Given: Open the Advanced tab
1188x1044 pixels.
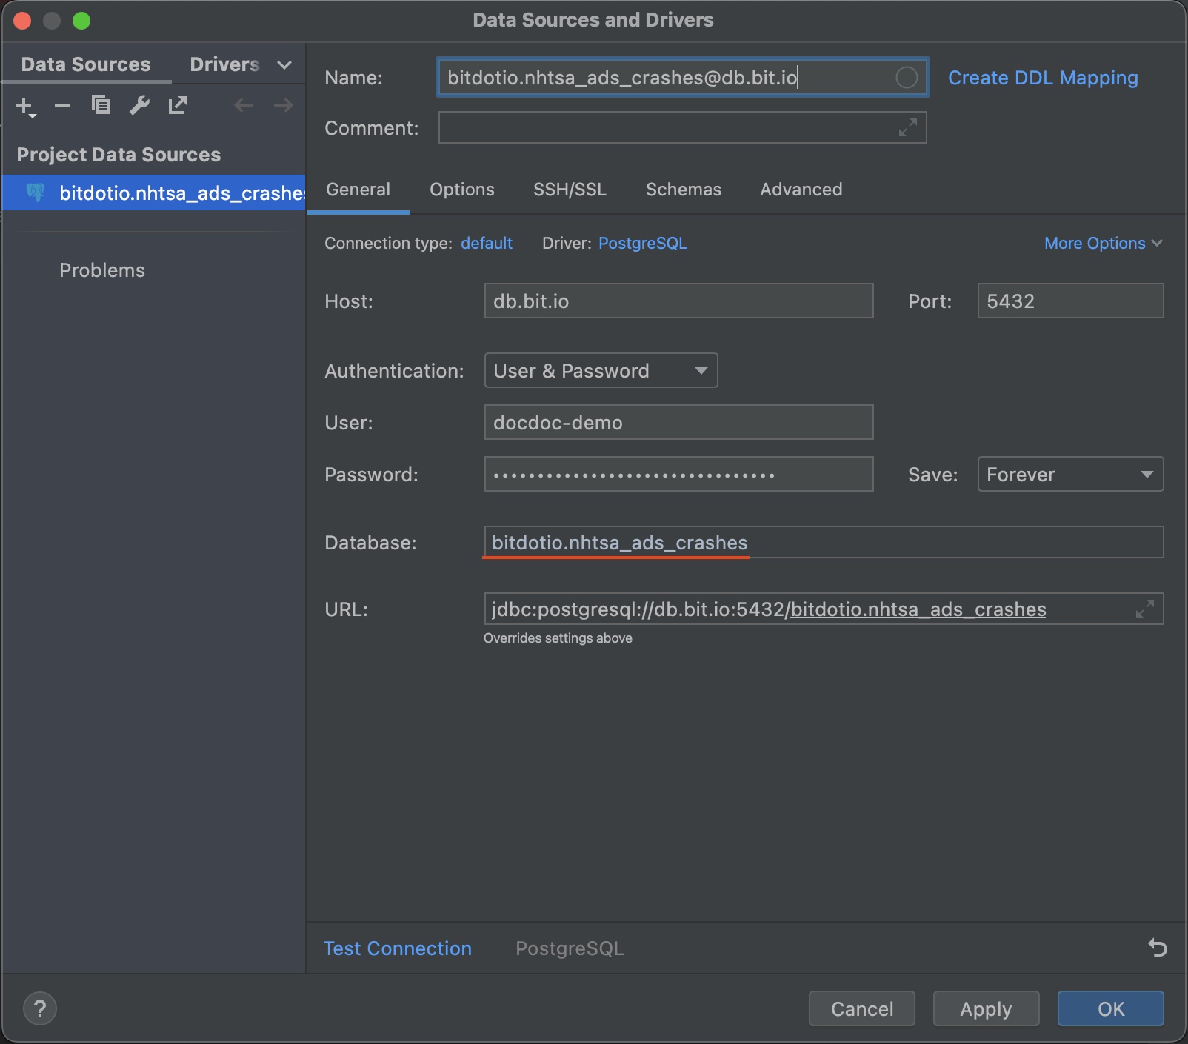Looking at the screenshot, I should [801, 190].
